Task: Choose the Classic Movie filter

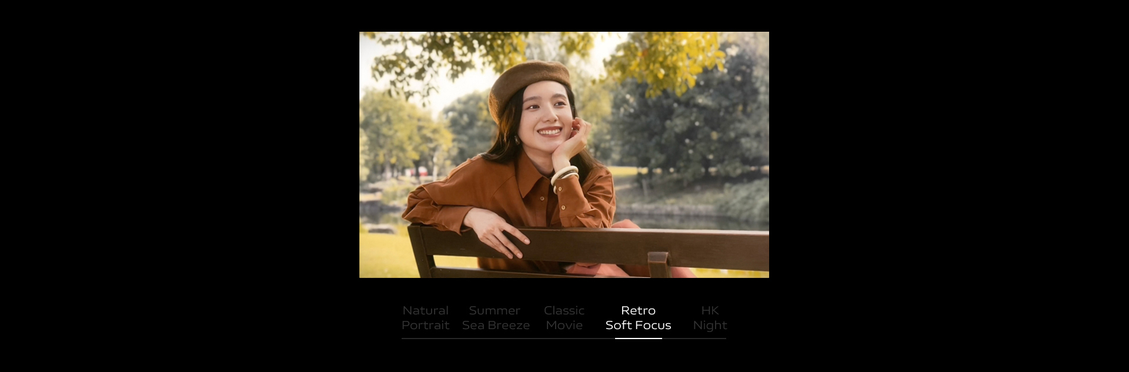Action: [564, 318]
